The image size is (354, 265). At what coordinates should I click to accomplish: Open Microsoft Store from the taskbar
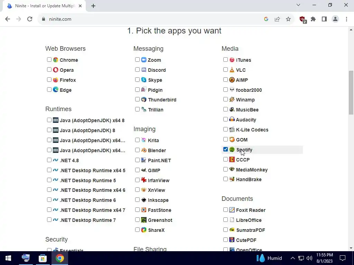pyautogui.click(x=43, y=258)
